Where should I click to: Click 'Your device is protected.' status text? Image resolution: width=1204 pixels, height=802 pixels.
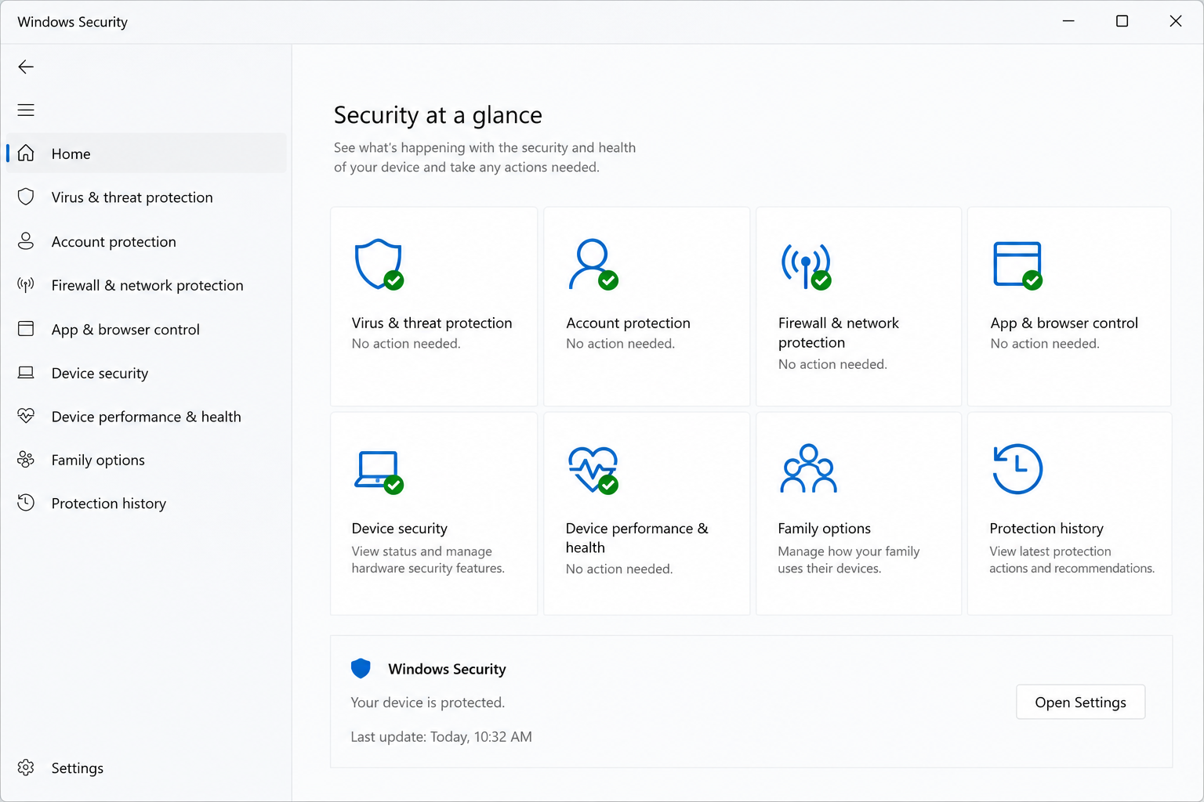(428, 703)
